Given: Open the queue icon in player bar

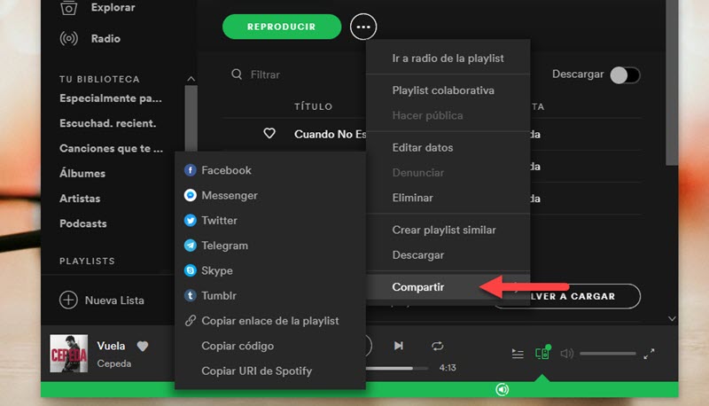Looking at the screenshot, I should click(518, 353).
